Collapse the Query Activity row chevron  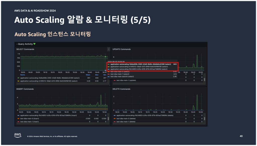[17, 44]
